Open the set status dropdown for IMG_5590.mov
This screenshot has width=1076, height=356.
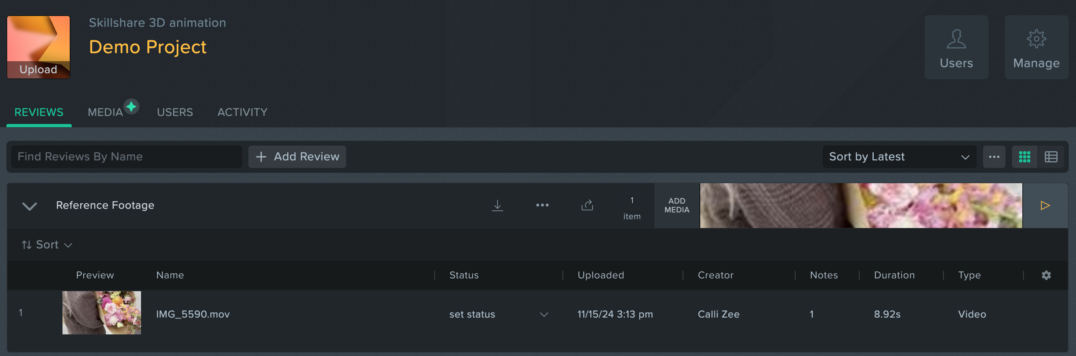point(499,314)
